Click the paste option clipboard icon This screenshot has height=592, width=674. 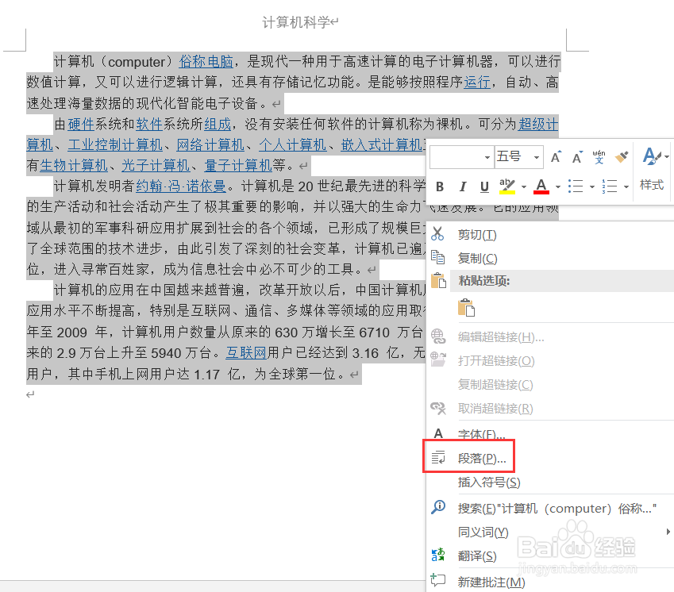tap(466, 308)
